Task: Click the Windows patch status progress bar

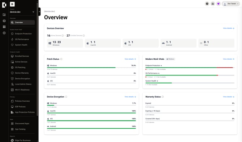Action: pyautogui.click(x=91, y=68)
